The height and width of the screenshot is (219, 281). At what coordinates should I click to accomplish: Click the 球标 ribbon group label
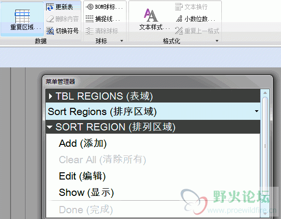click(101, 41)
